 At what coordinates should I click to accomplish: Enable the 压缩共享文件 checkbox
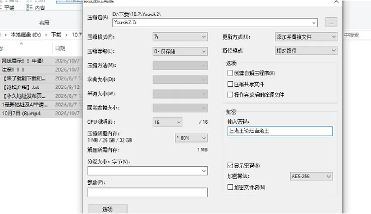(x=230, y=84)
